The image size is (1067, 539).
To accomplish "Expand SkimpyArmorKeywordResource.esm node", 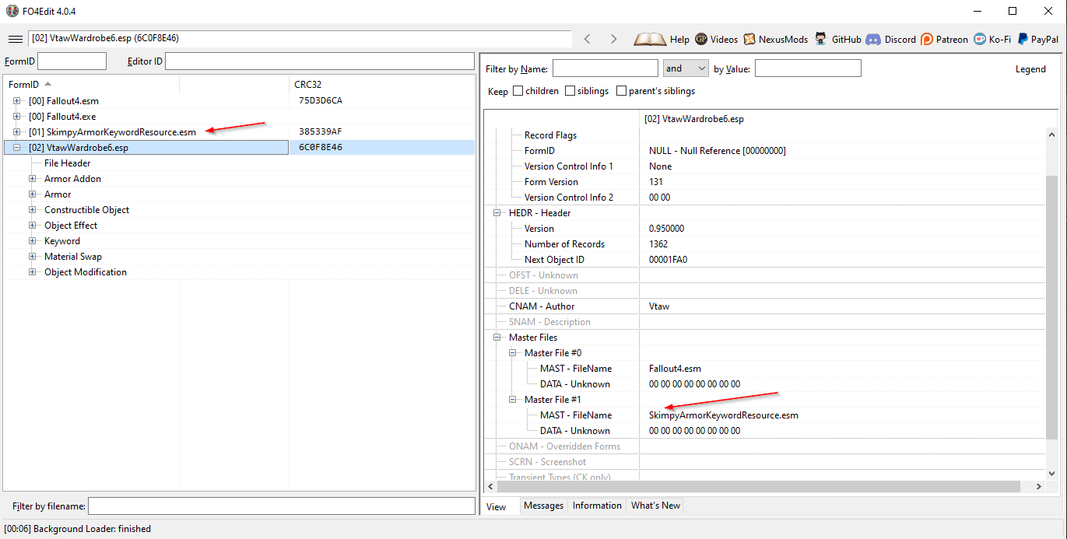I will pyautogui.click(x=17, y=132).
